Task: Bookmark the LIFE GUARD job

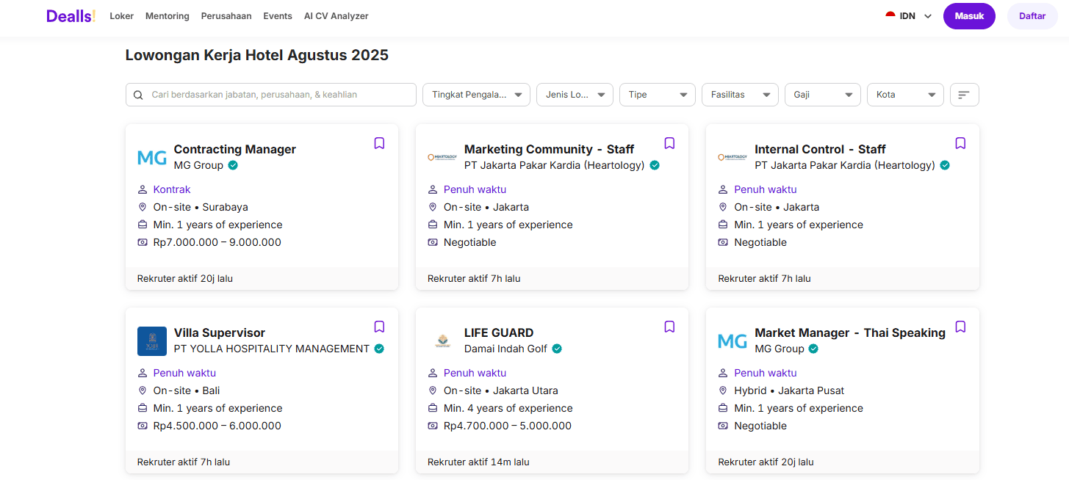Action: (x=669, y=327)
